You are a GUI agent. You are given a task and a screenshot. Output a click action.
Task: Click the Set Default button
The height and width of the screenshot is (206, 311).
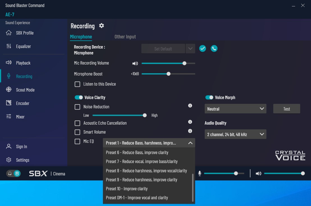(163, 49)
